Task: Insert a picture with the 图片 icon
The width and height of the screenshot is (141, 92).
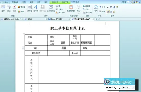Action: click(x=3, y=7)
